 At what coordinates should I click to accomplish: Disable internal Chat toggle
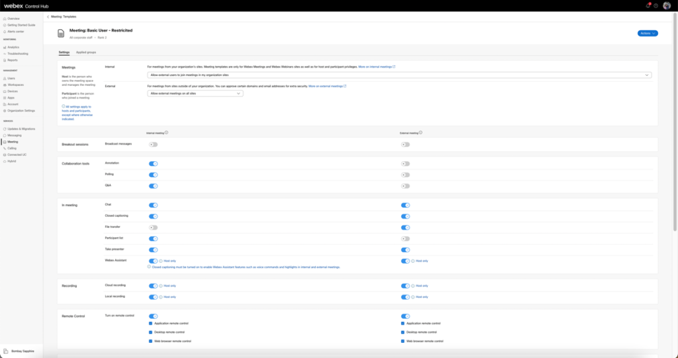click(x=153, y=205)
